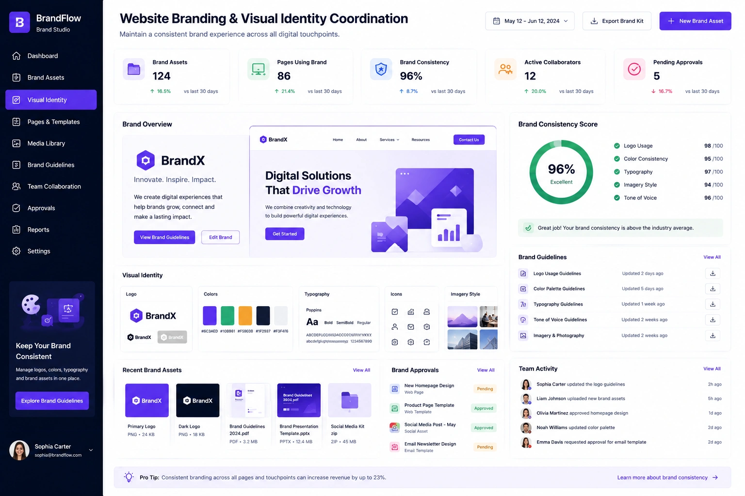Screen dimensions: 745x496
Task: Learn more about brand consistency
Action: pos(667,478)
